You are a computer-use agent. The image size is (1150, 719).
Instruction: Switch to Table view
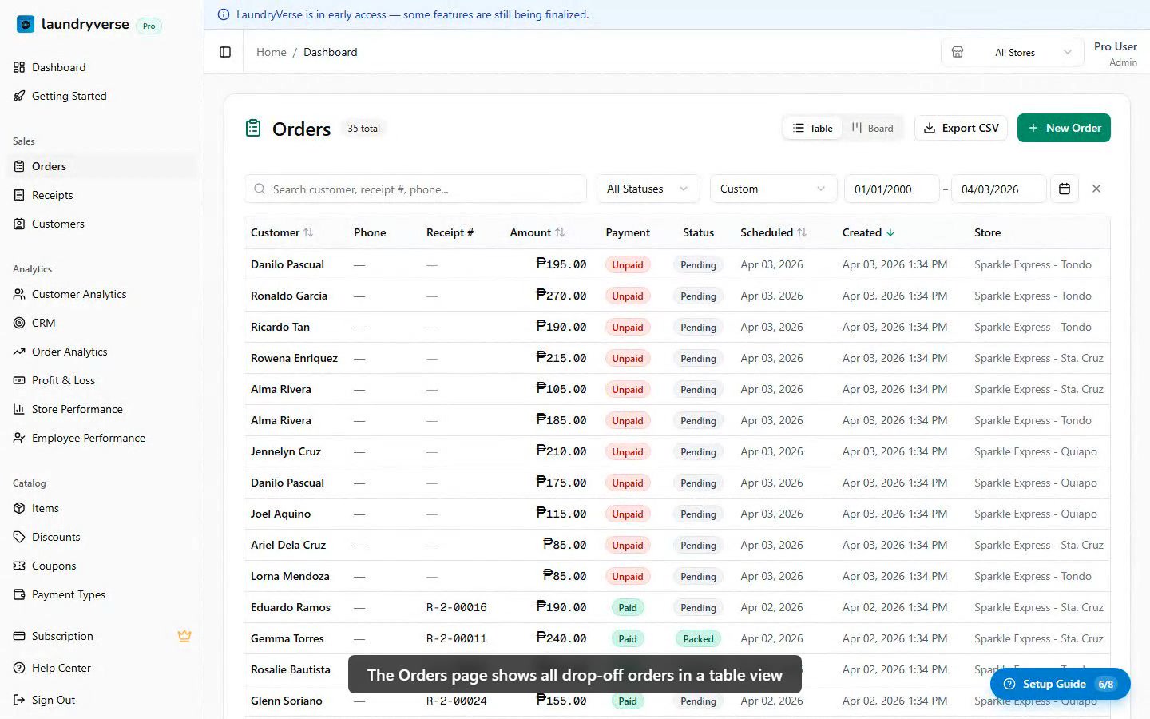(812, 128)
